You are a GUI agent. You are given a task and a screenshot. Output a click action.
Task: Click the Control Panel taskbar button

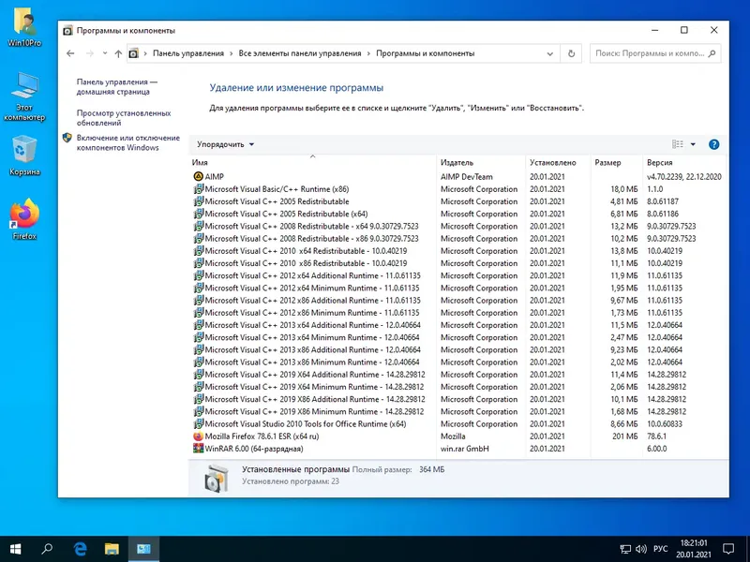click(143, 549)
